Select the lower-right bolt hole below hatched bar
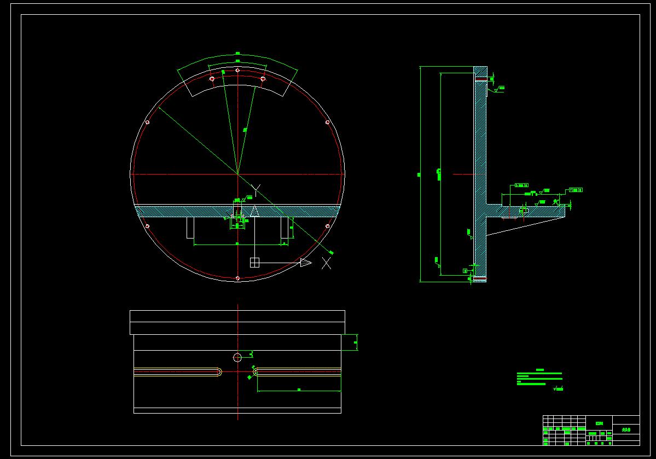This screenshot has height=459, width=656. click(x=328, y=226)
